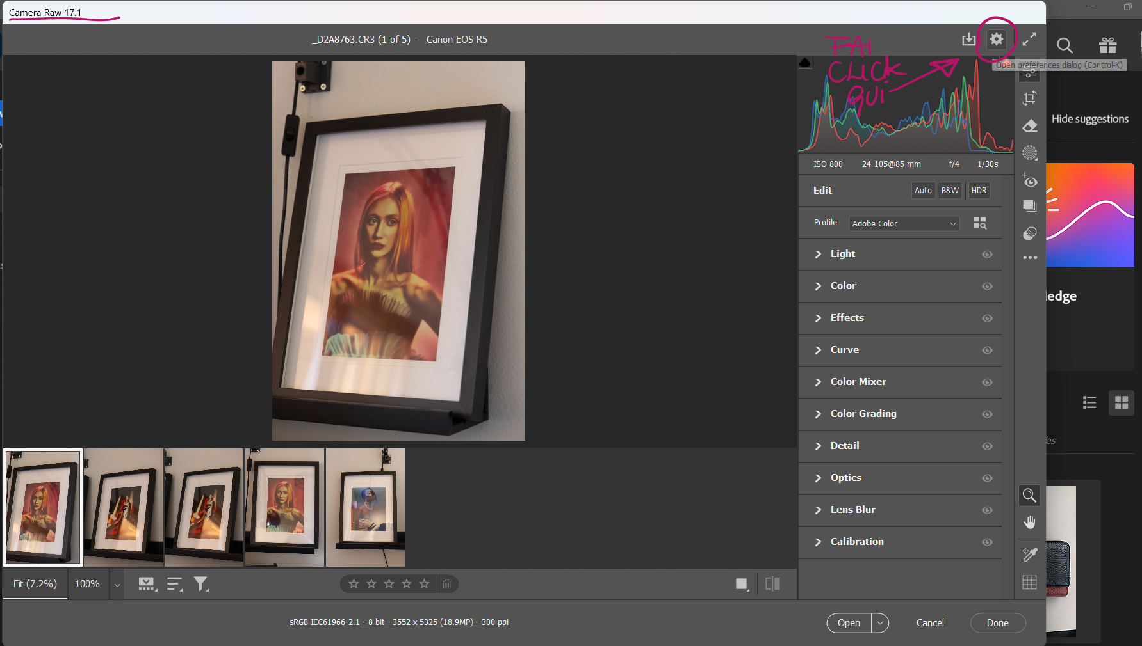Toggle the grid overlay icon
Screen dimensions: 1142x646
[1029, 582]
